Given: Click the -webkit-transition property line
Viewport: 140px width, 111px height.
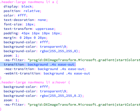Looking at the screenshot, I should click(x=47, y=73).
